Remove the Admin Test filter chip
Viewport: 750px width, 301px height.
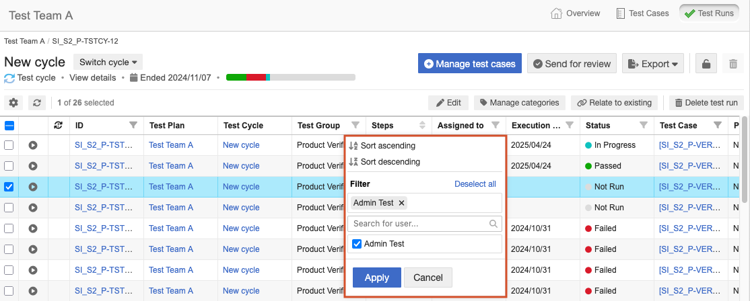click(x=402, y=203)
